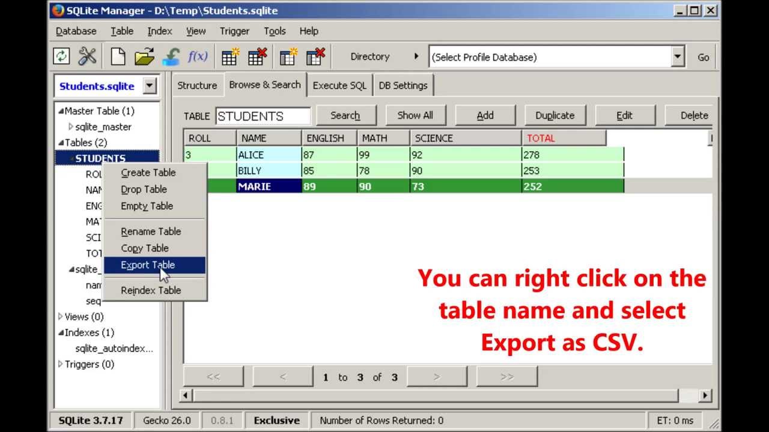Click the Refresh icon in the toolbar
The image size is (769, 432).
(x=61, y=57)
